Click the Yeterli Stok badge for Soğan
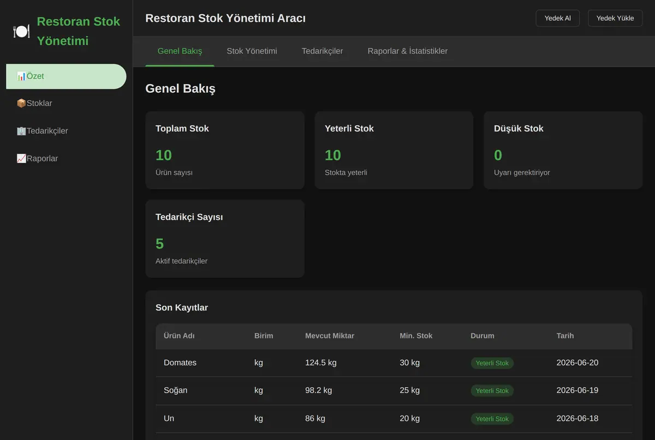 tap(492, 391)
